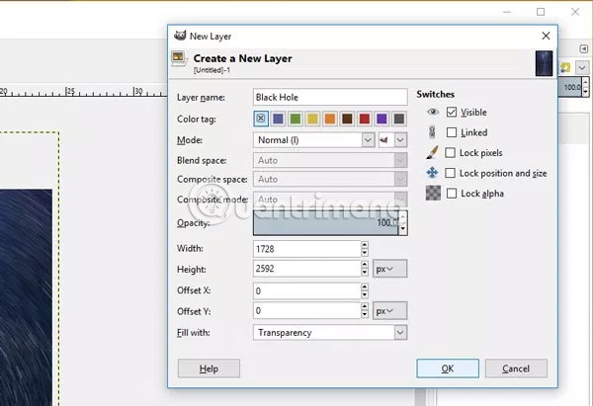The image size is (593, 406).
Task: Click the Help button
Action: (209, 368)
